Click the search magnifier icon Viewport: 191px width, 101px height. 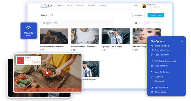pos(44,23)
